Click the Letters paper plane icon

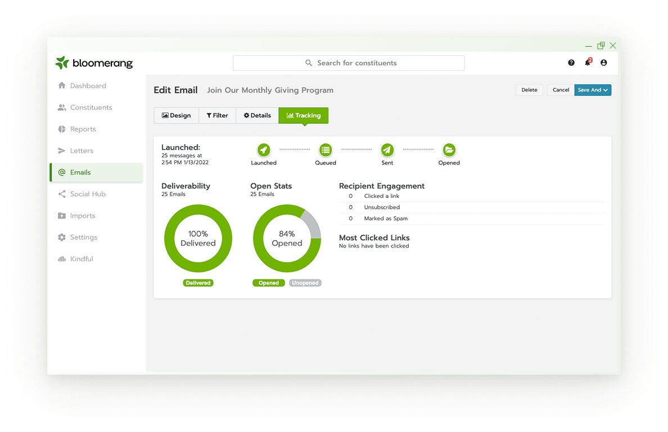click(62, 150)
